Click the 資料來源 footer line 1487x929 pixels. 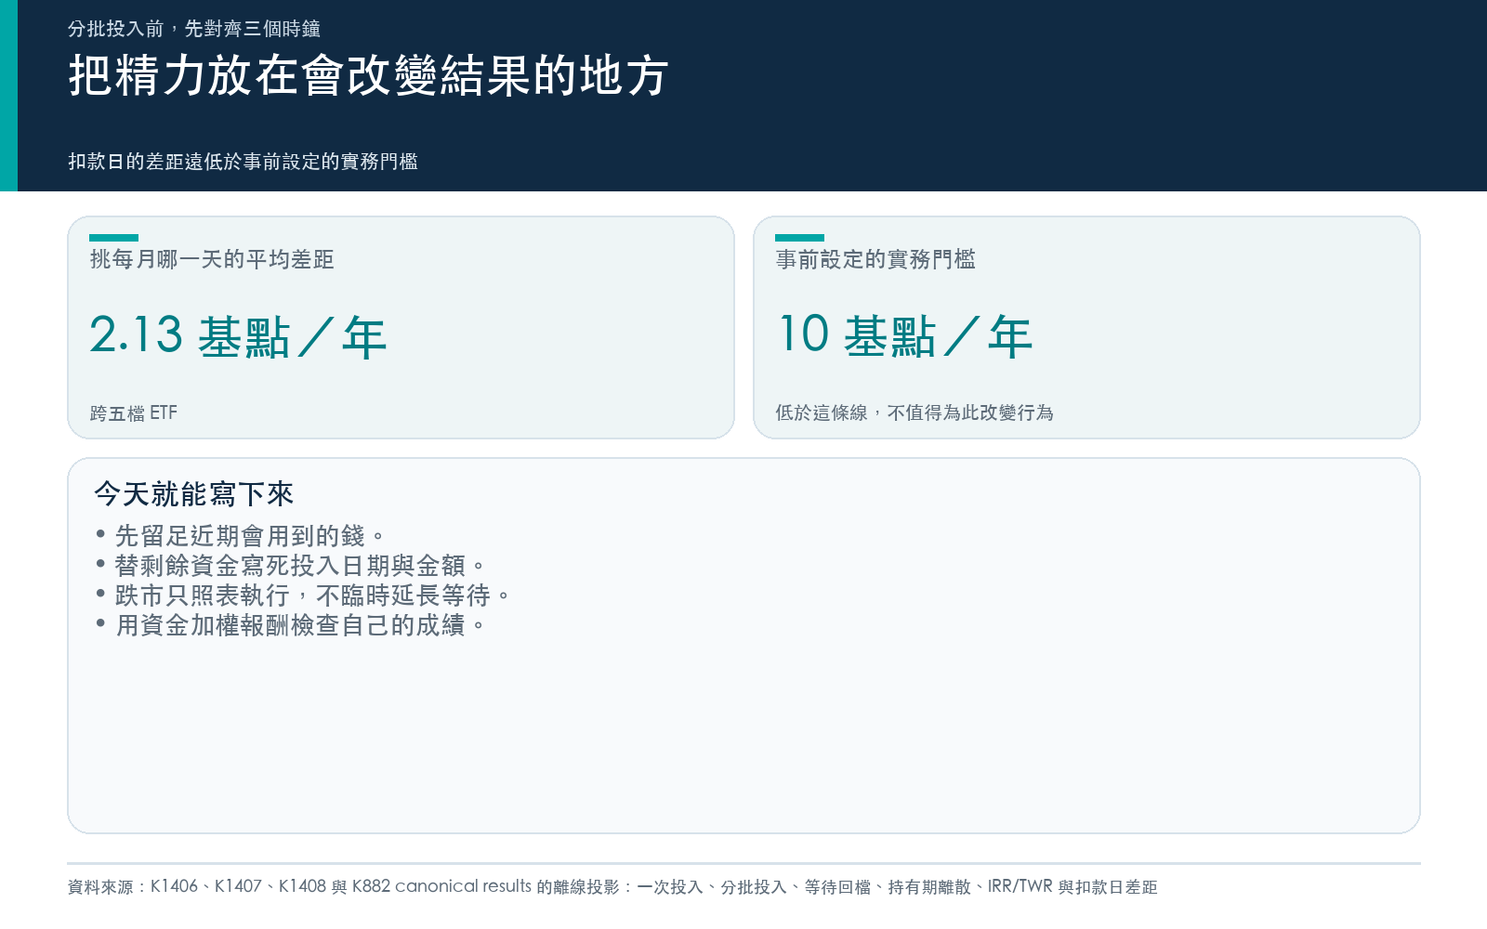point(612,886)
